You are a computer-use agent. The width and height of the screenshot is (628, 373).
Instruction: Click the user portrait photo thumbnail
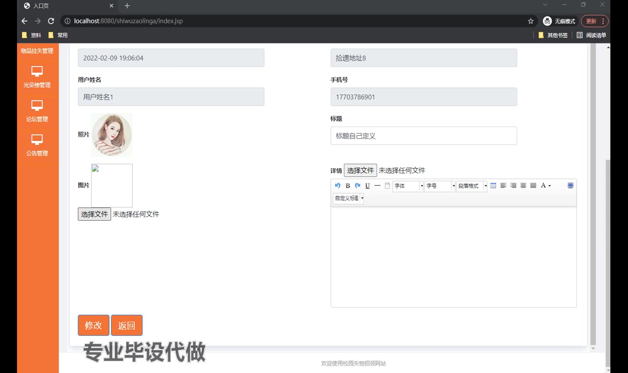coord(112,135)
